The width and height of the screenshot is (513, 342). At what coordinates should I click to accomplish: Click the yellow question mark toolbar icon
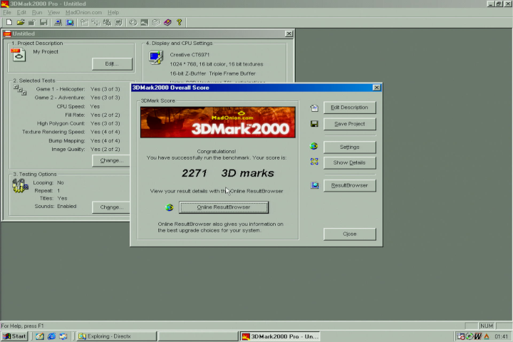coord(179,22)
